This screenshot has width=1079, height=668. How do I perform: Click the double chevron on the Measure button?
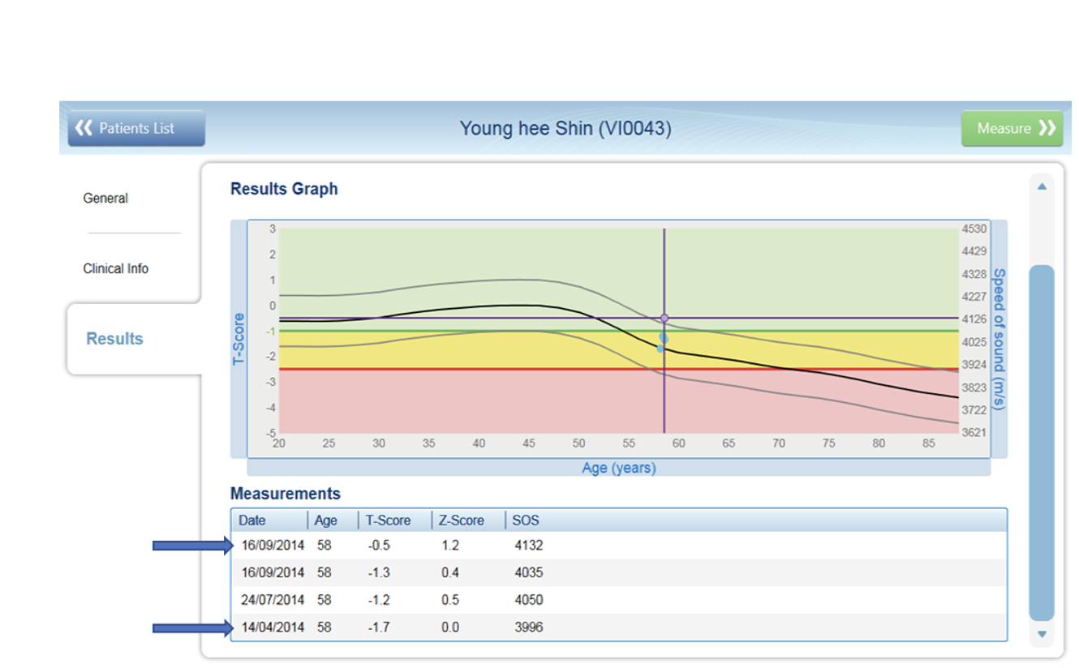tap(1047, 128)
